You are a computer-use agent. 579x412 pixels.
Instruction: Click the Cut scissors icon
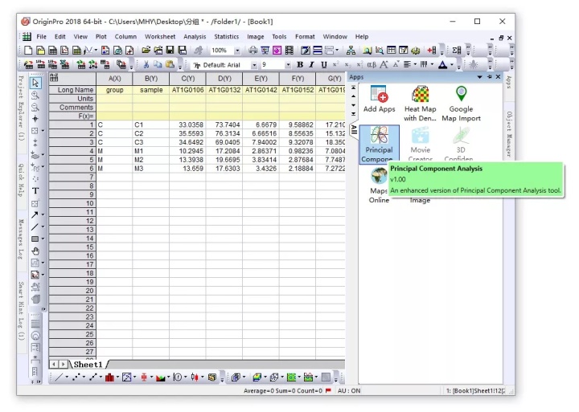tap(146, 65)
